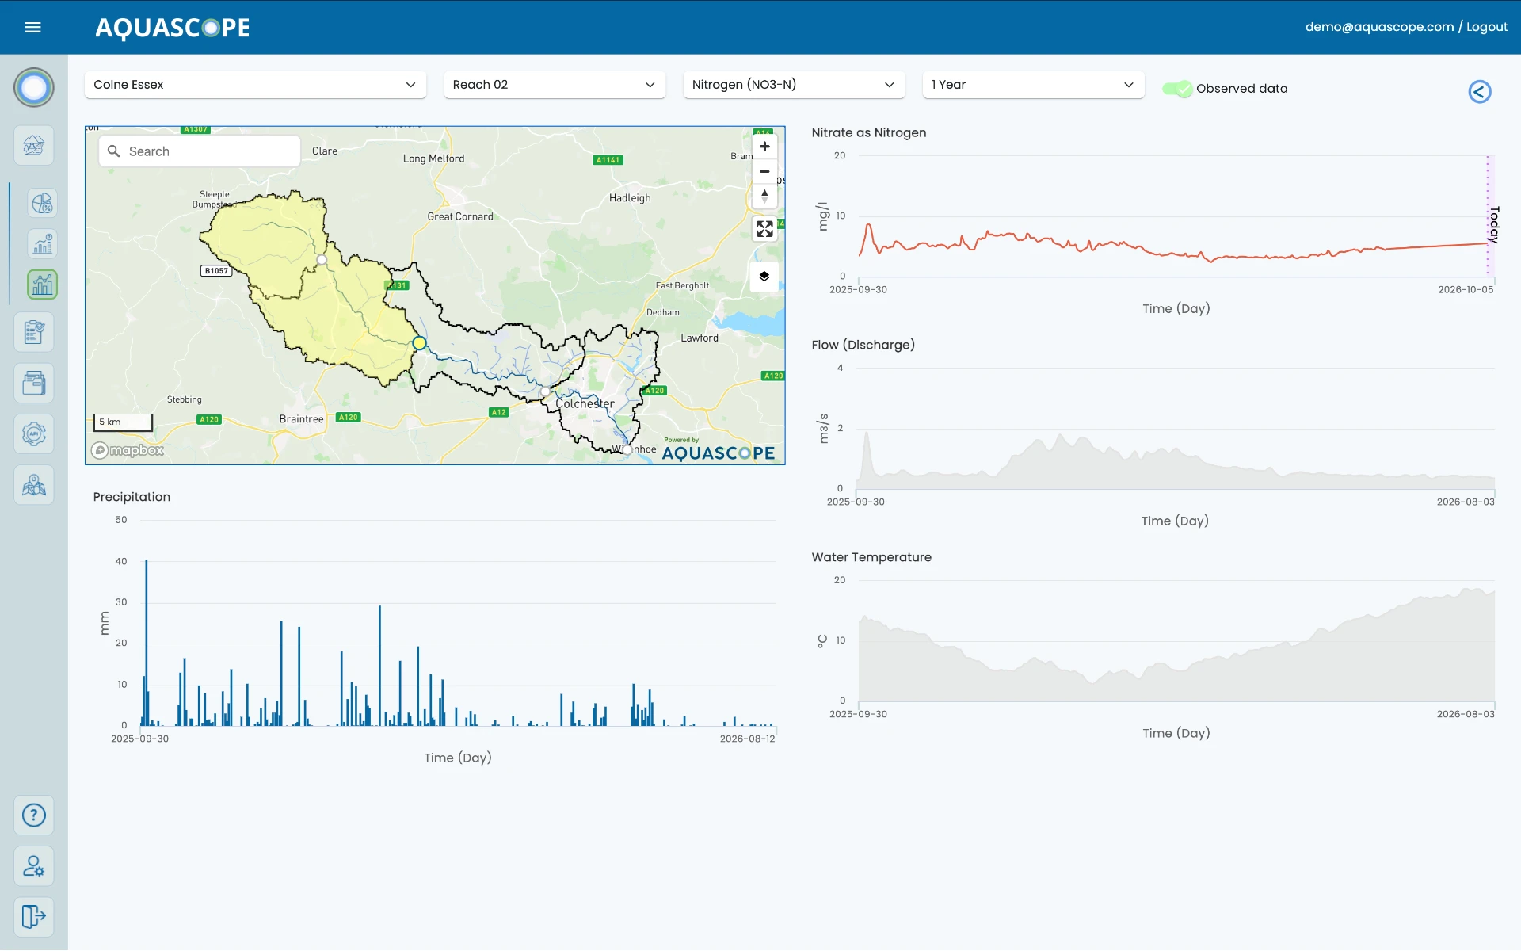Open the clipboard checklist reports icon
This screenshot has width=1521, height=951.
click(33, 331)
